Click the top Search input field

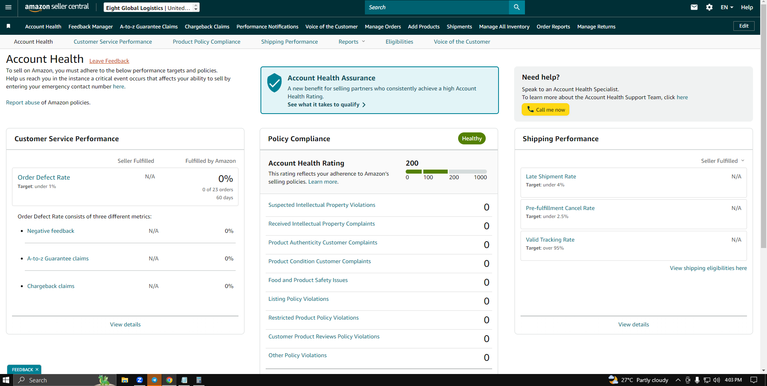click(x=437, y=7)
